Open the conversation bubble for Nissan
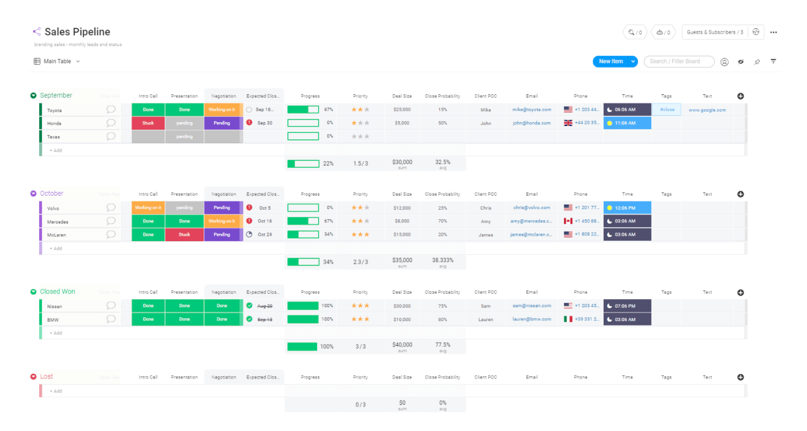Viewport: 807px width, 431px height. coord(111,306)
